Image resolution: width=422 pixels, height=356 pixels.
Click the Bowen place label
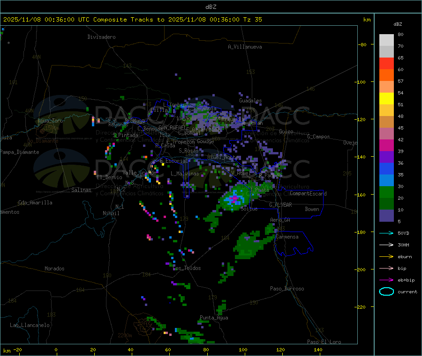[x=312, y=209]
